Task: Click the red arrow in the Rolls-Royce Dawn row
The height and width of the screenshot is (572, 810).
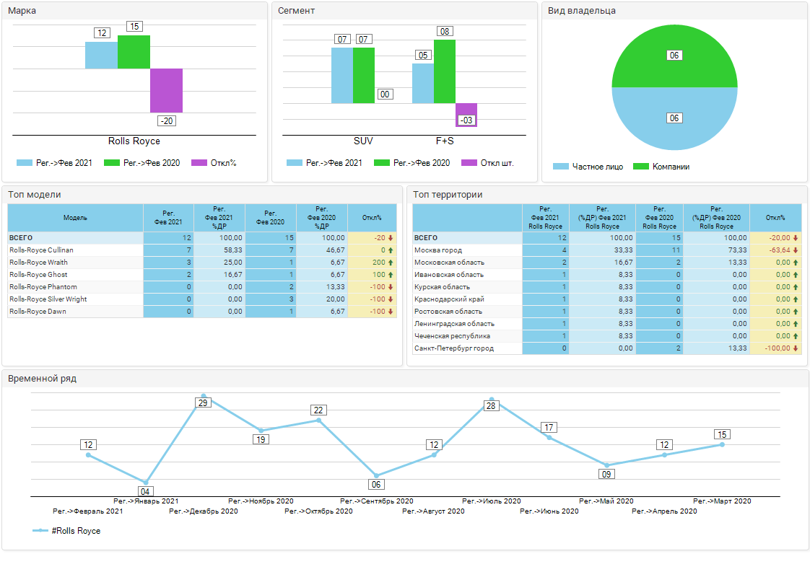Action: 391,312
